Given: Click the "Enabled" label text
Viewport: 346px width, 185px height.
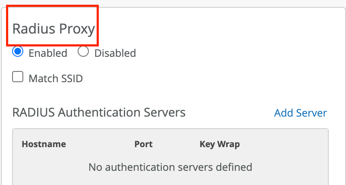Looking at the screenshot, I should tap(48, 53).
